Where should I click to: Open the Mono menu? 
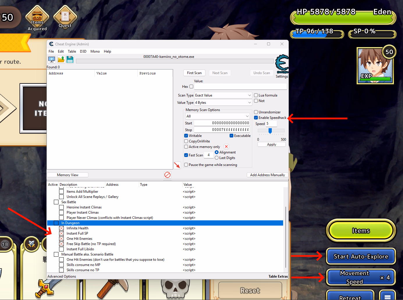click(x=95, y=51)
